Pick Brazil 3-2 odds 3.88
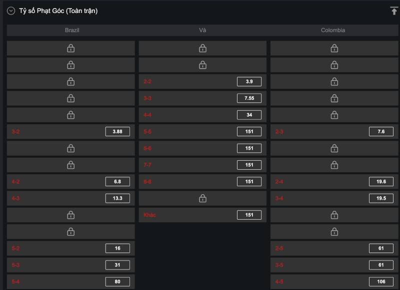400x290 pixels. (117, 132)
